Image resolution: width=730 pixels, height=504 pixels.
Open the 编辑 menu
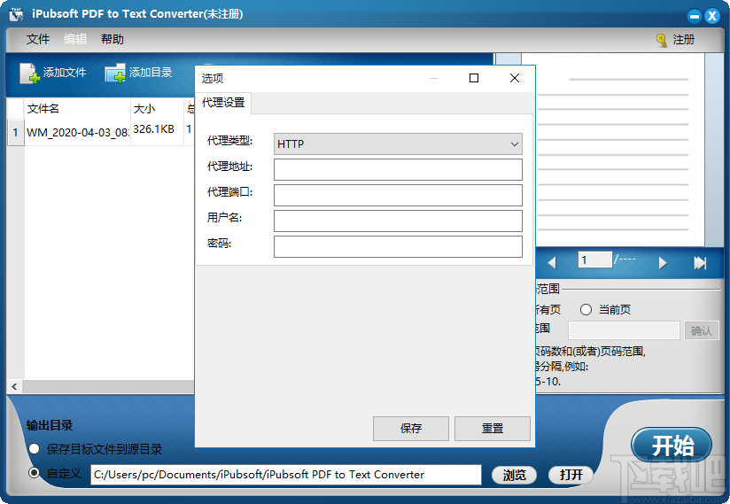[75, 40]
